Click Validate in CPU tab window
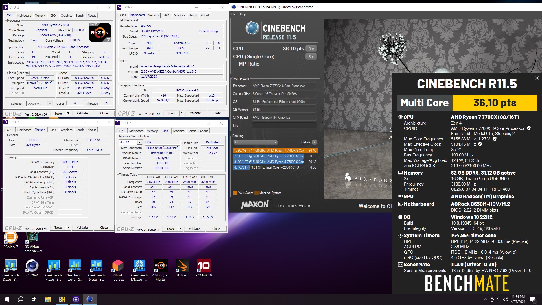 click(x=82, y=113)
